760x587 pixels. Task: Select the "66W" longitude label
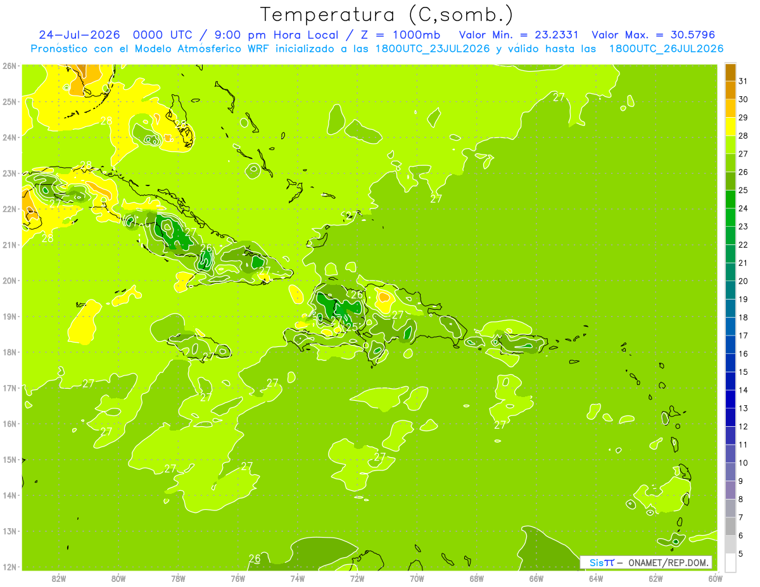pos(536,578)
